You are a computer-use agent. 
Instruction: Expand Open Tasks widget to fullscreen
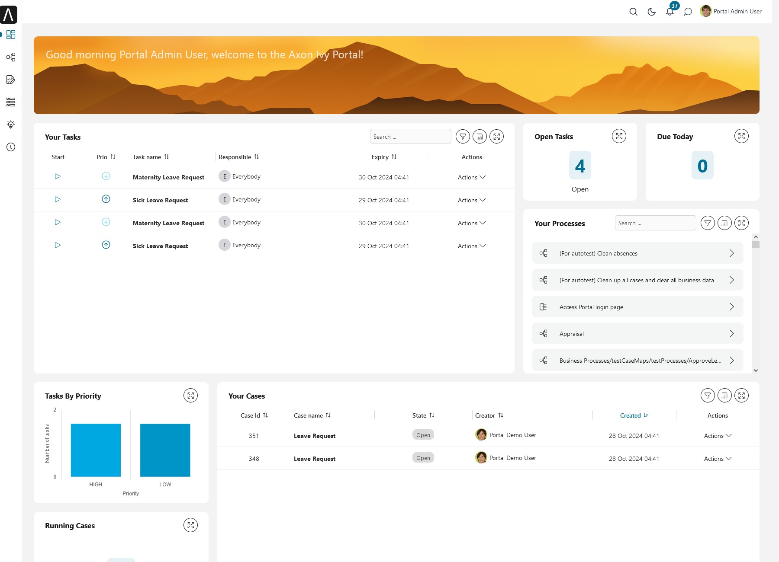(x=619, y=136)
